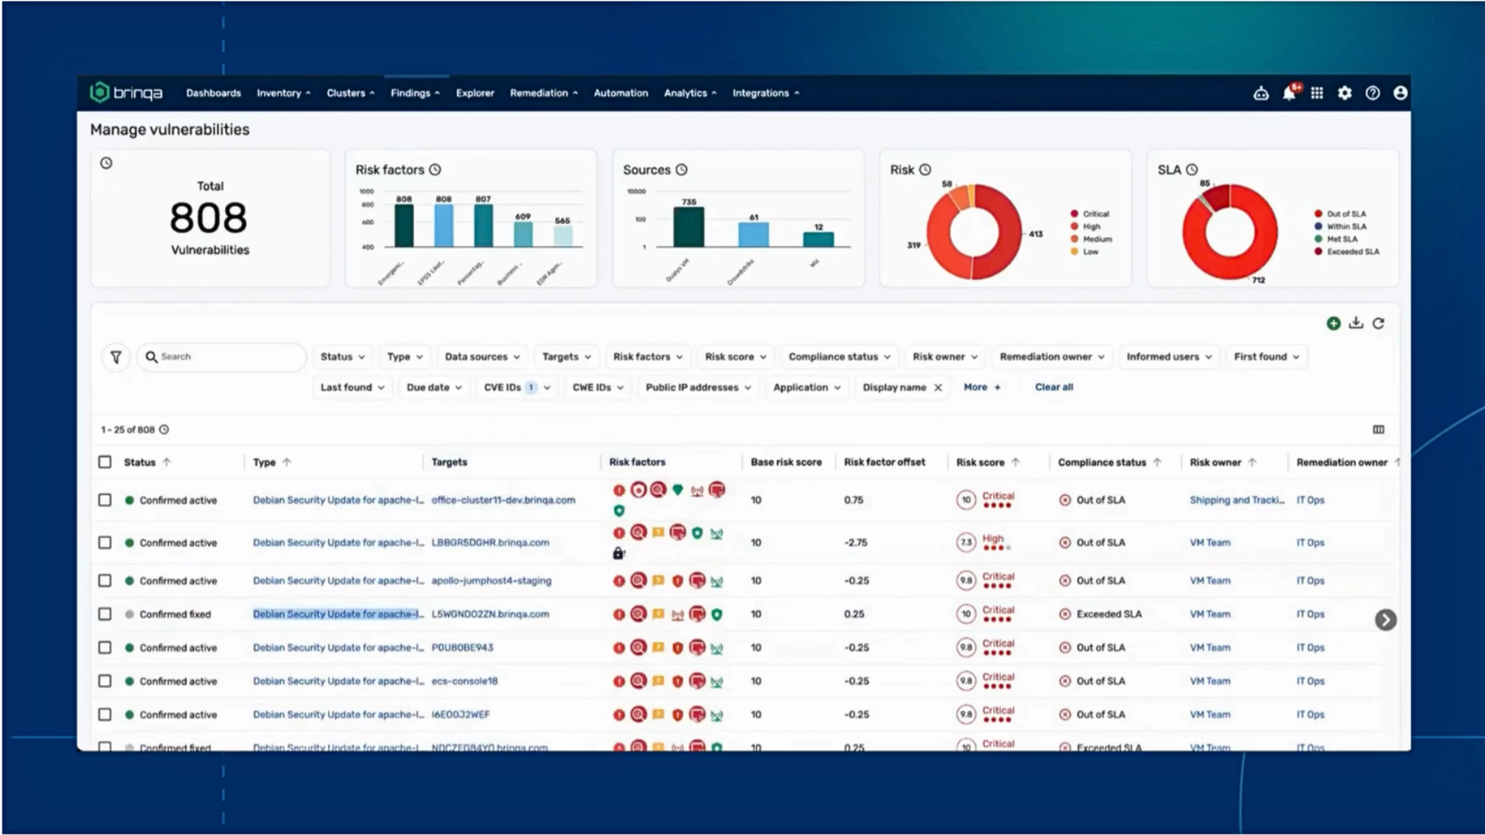Screen dimensions: 1485x835
Task: Open the column chooser icon
Action: pos(1378,429)
